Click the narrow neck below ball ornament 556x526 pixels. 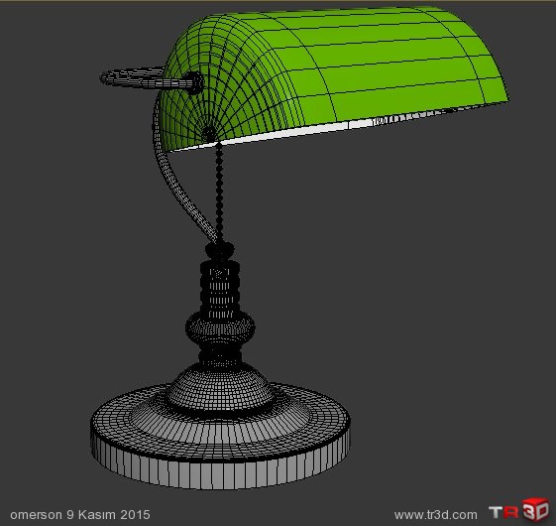point(220,355)
